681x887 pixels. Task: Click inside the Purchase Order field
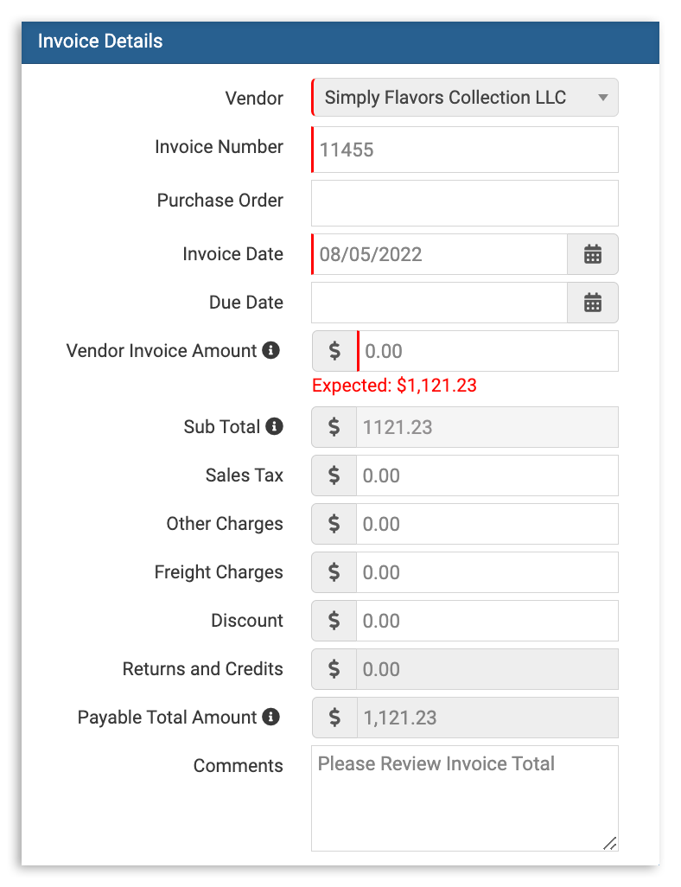[464, 203]
